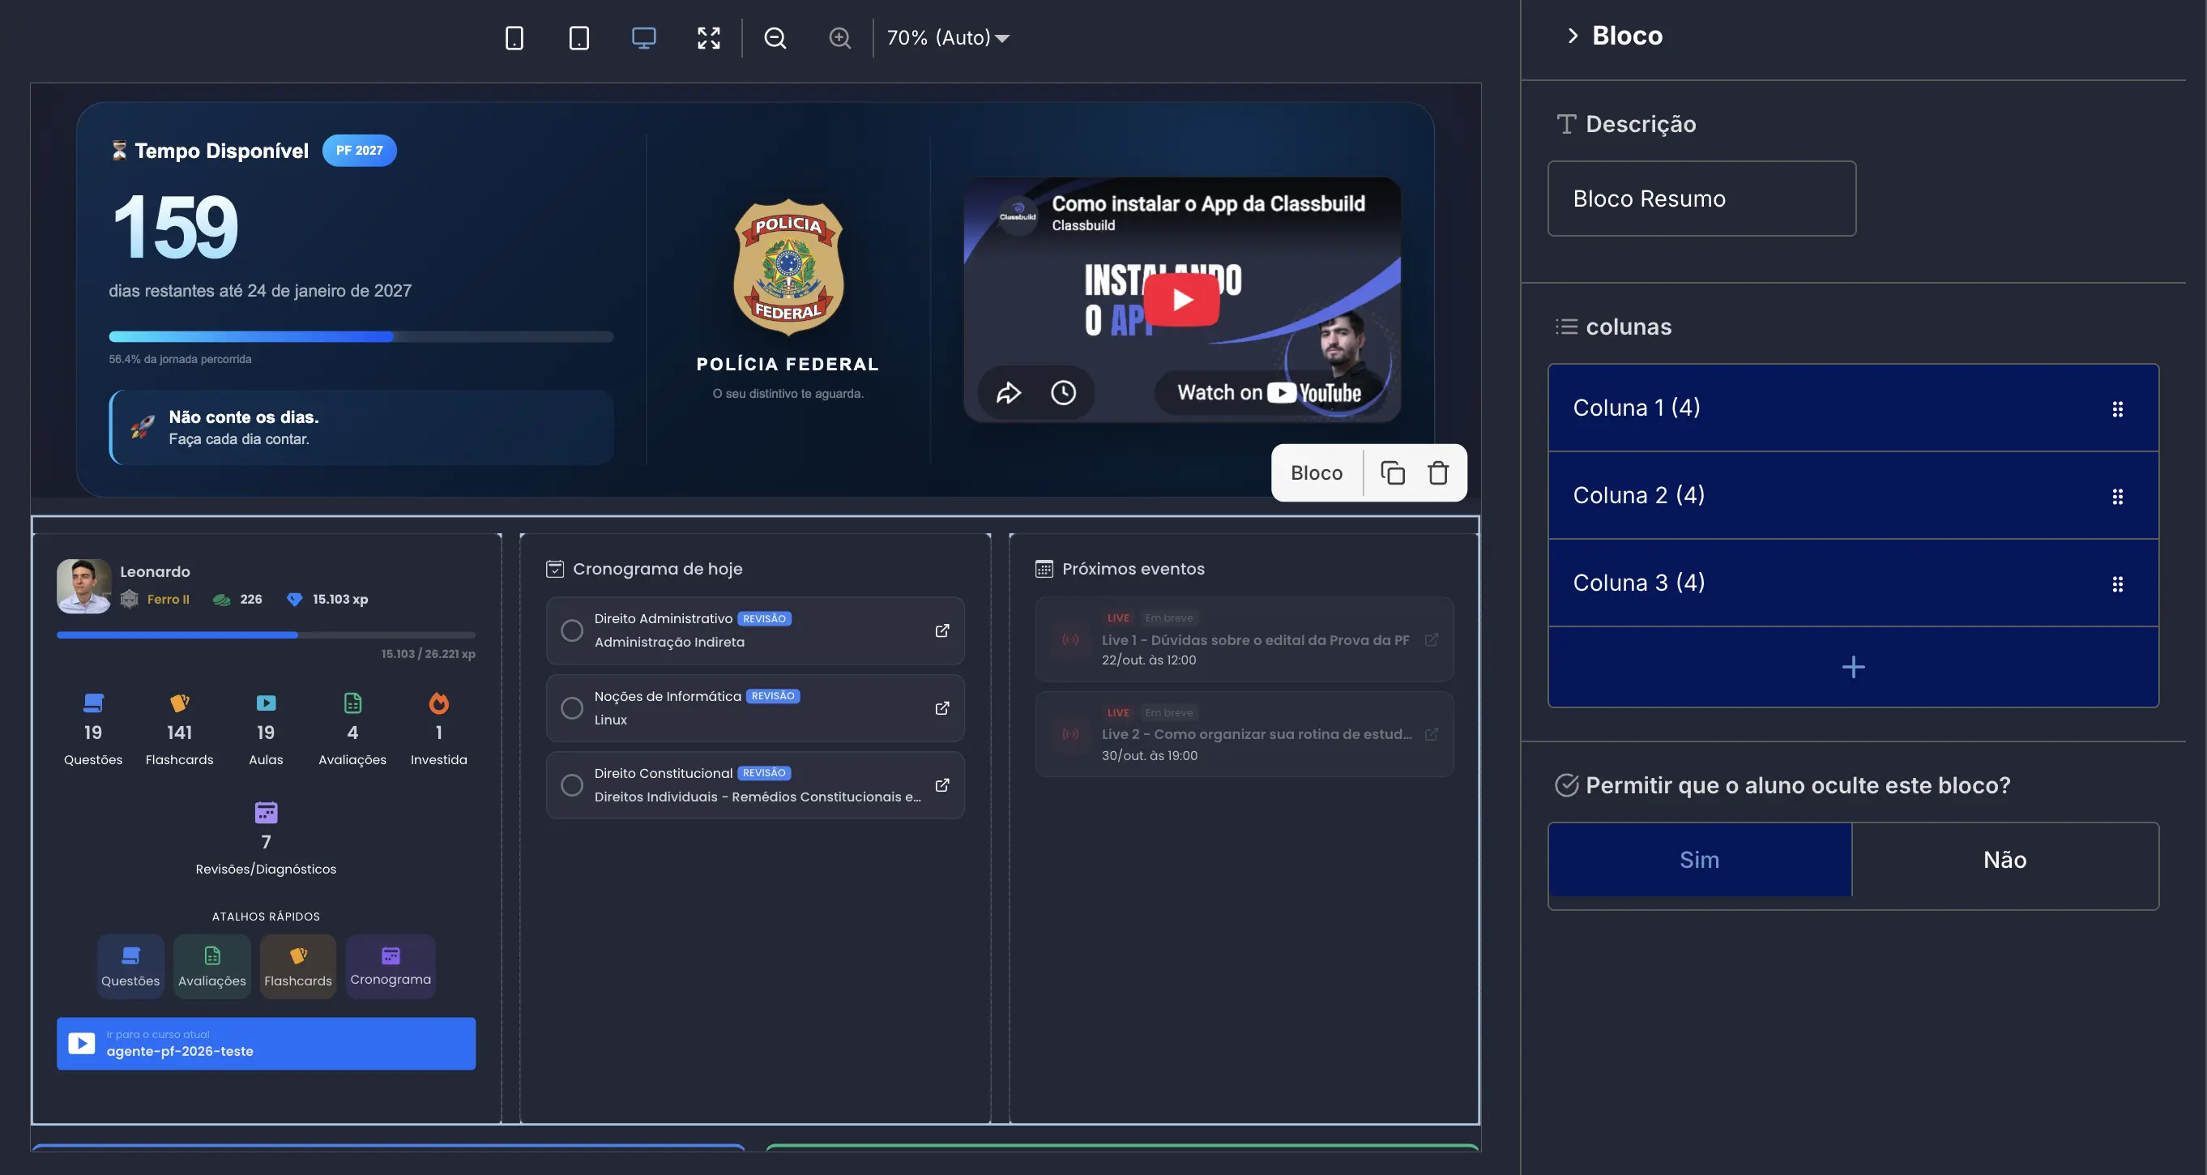Open Coluna 1 (4) settings

(1853, 408)
